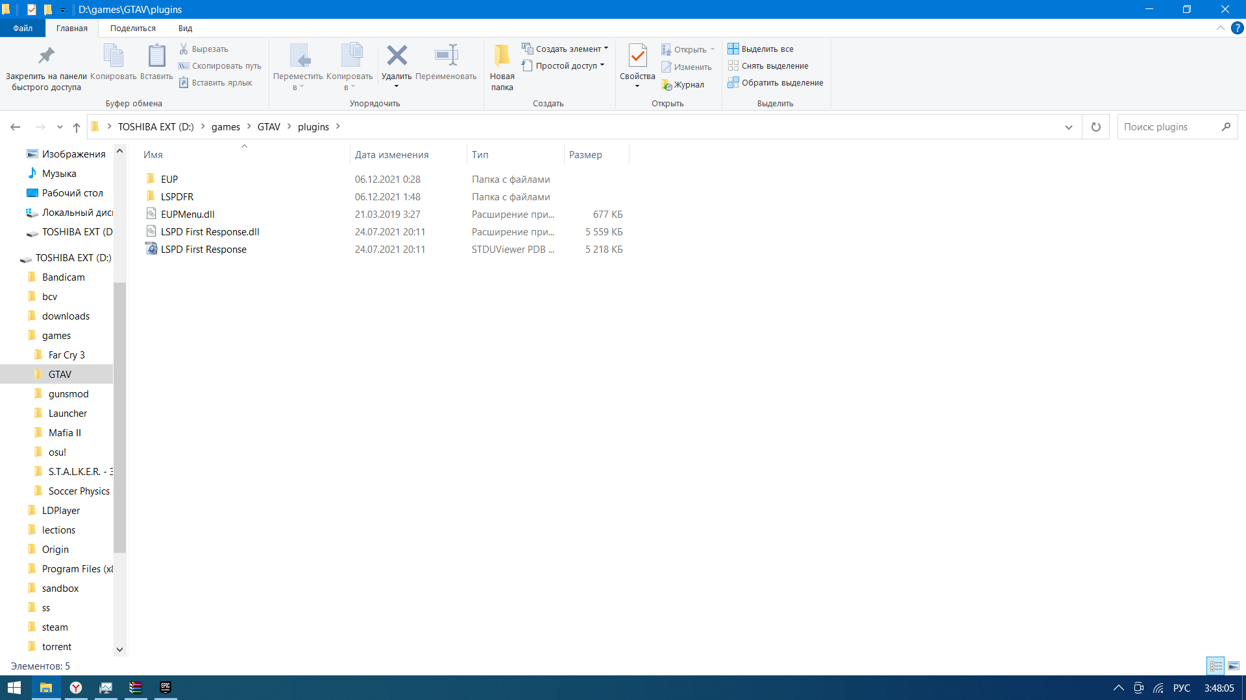Switch to large thumbnails view icon
The height and width of the screenshot is (700, 1246).
point(1234,666)
